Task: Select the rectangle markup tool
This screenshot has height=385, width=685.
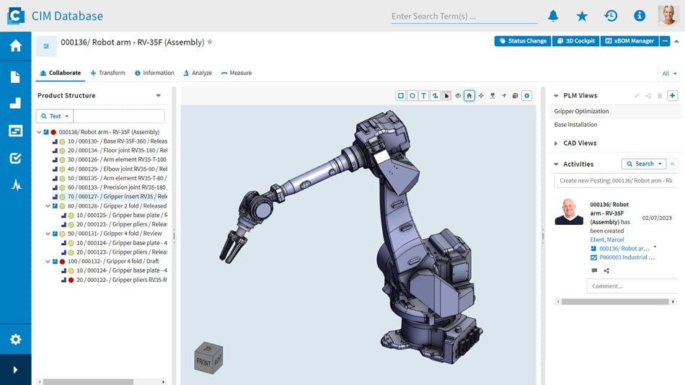Action: coord(401,95)
